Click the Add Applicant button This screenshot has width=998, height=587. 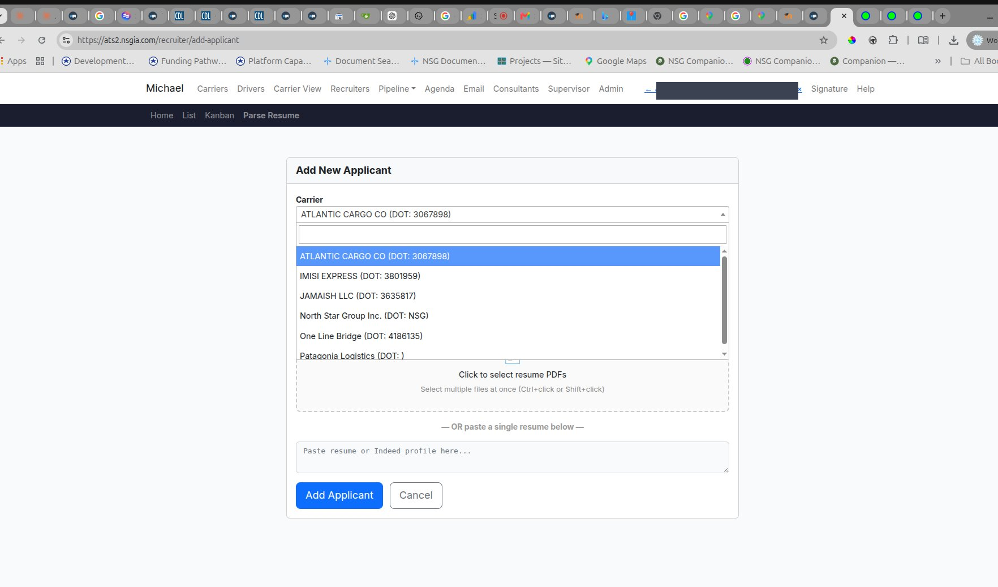[339, 495]
